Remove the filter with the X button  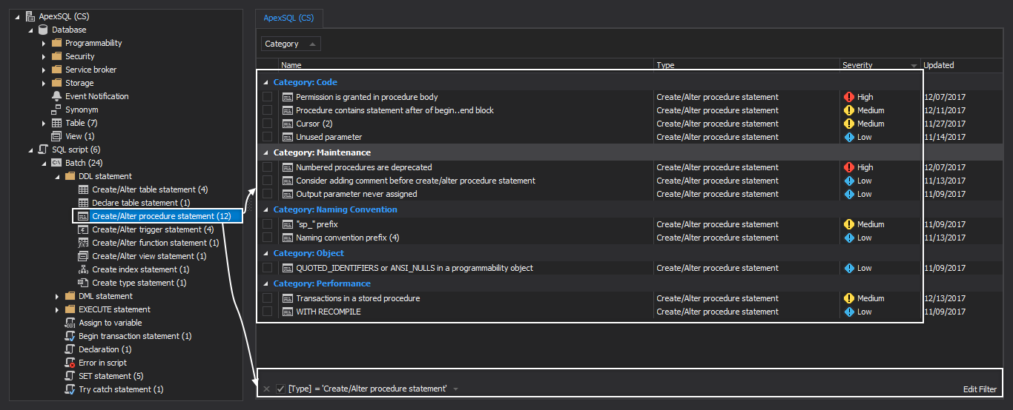[x=266, y=389]
